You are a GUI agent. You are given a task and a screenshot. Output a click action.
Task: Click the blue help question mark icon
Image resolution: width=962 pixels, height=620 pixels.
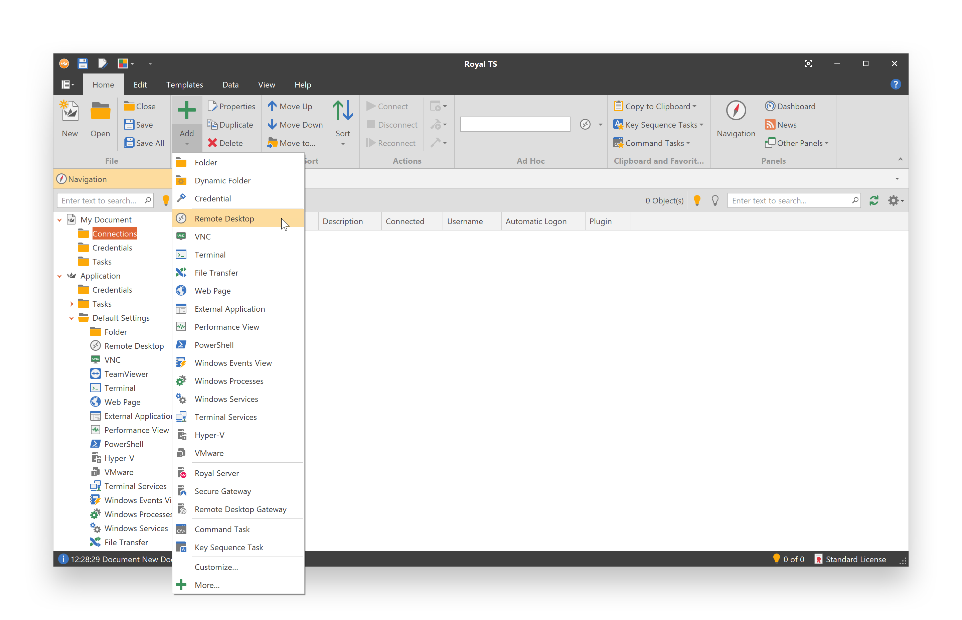click(x=895, y=84)
